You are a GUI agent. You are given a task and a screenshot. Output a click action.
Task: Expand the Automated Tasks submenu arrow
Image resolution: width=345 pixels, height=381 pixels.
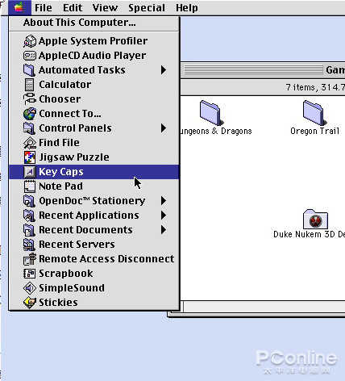[164, 70]
